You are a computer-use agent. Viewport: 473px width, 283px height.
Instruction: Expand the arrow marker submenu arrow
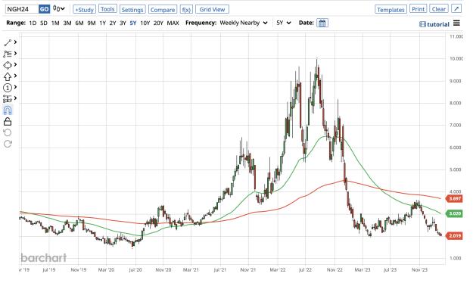(x=15, y=76)
